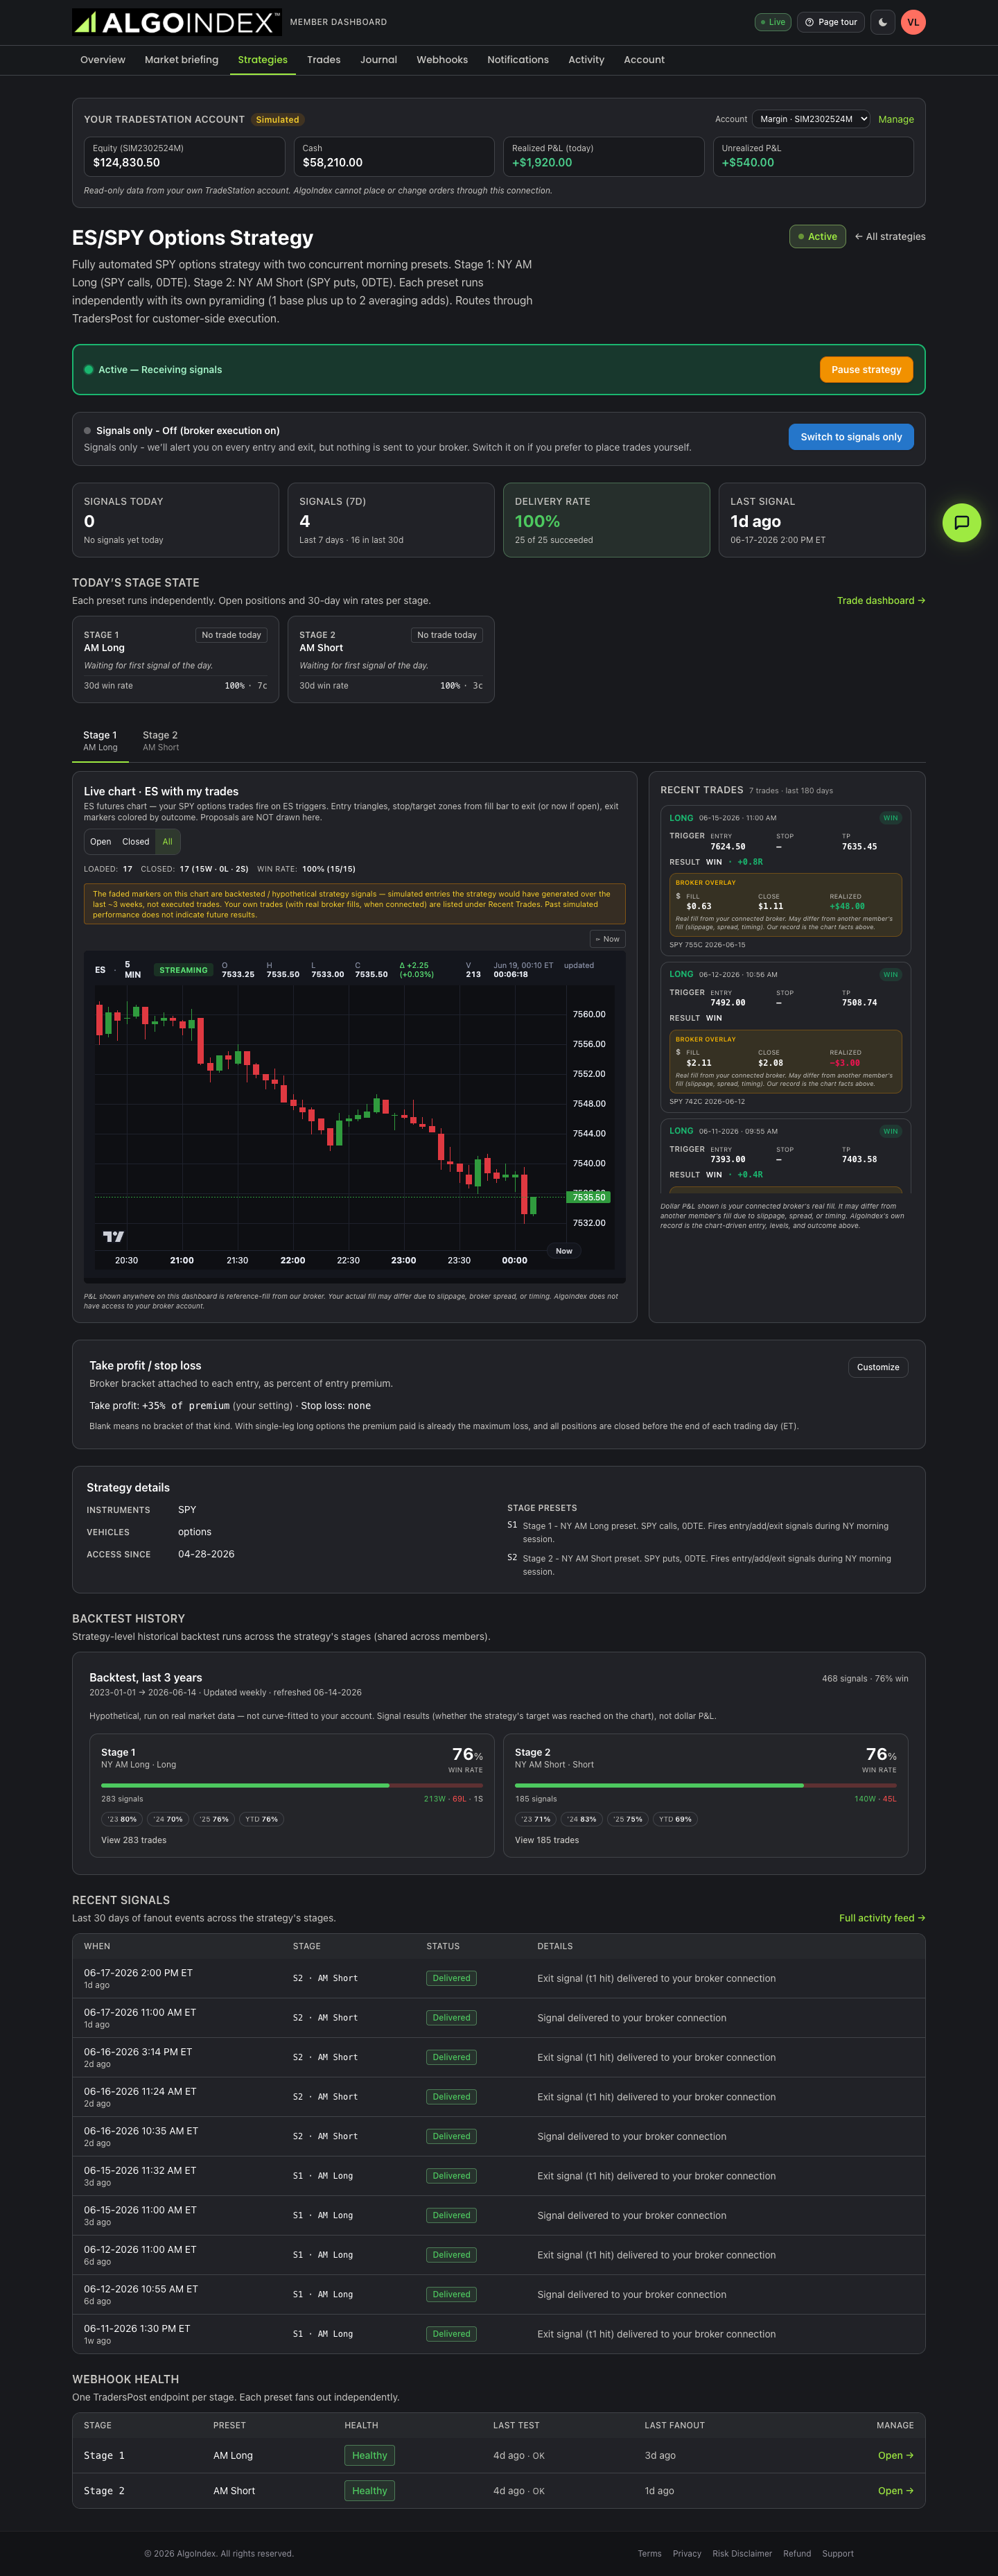Open the Support footer link
The height and width of the screenshot is (2576, 998).
838,2553
